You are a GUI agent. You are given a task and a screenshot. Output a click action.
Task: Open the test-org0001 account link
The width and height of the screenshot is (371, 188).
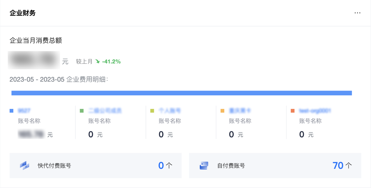pos(315,111)
